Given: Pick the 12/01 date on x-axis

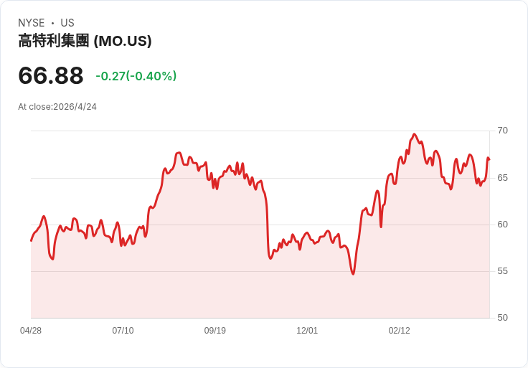Looking at the screenshot, I should pyautogui.click(x=307, y=331).
